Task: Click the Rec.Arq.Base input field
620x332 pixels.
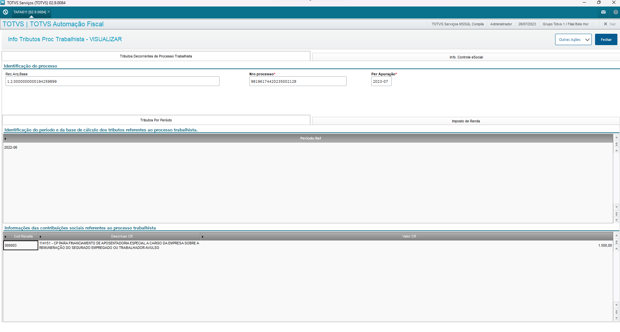Action: (x=112, y=81)
